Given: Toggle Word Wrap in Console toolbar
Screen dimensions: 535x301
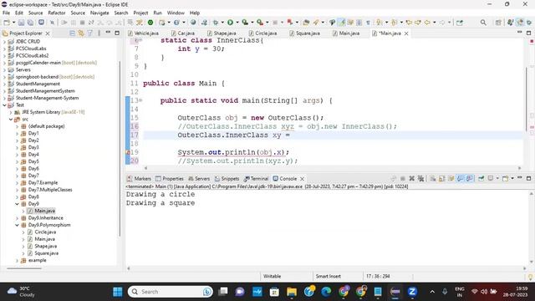Looking at the screenshot, I should tap(451, 178).
